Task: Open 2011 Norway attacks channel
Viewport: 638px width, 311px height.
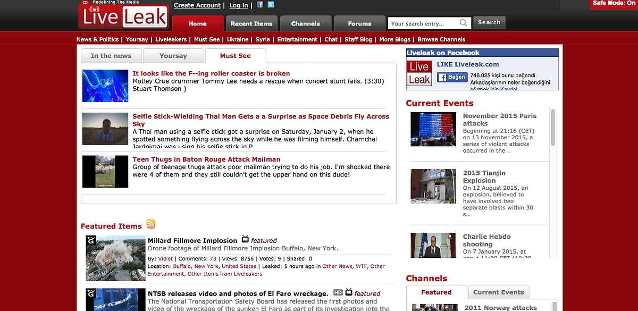Action: (x=501, y=307)
